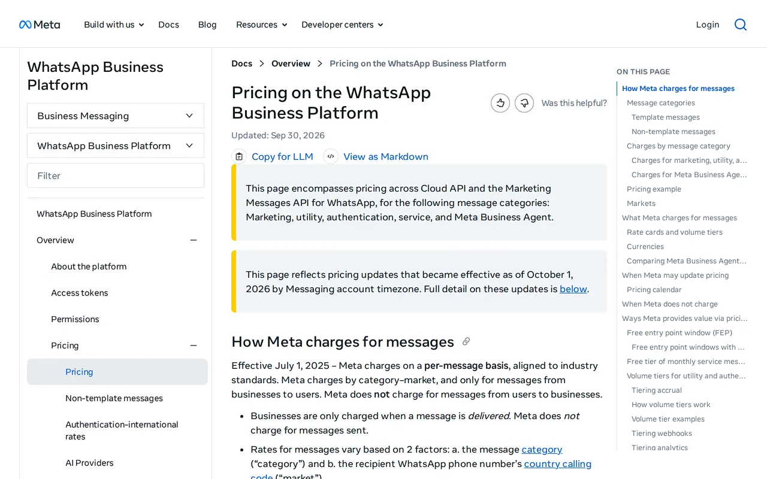
Task: Collapse the Pricing sidebar section
Action: [194, 345]
